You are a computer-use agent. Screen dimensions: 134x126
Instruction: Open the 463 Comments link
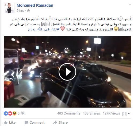69,113
